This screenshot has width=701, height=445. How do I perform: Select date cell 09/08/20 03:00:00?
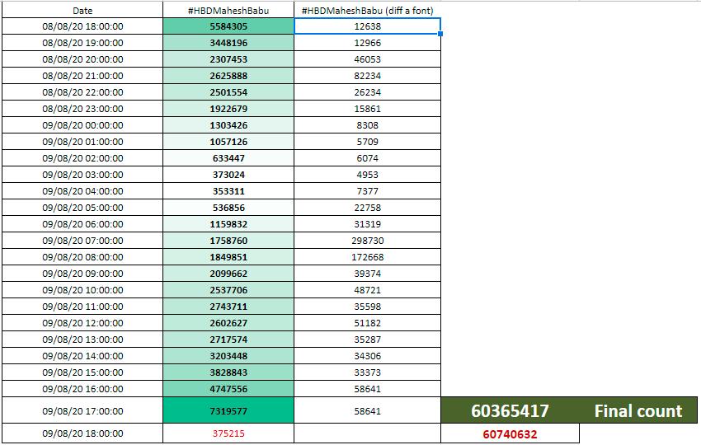(82, 175)
